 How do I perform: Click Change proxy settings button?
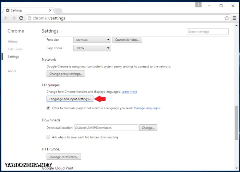pos(66,74)
